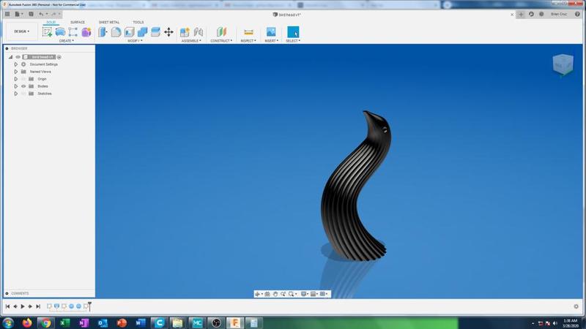Open Chrome from the taskbar
The image size is (586, 329).
coord(45,322)
